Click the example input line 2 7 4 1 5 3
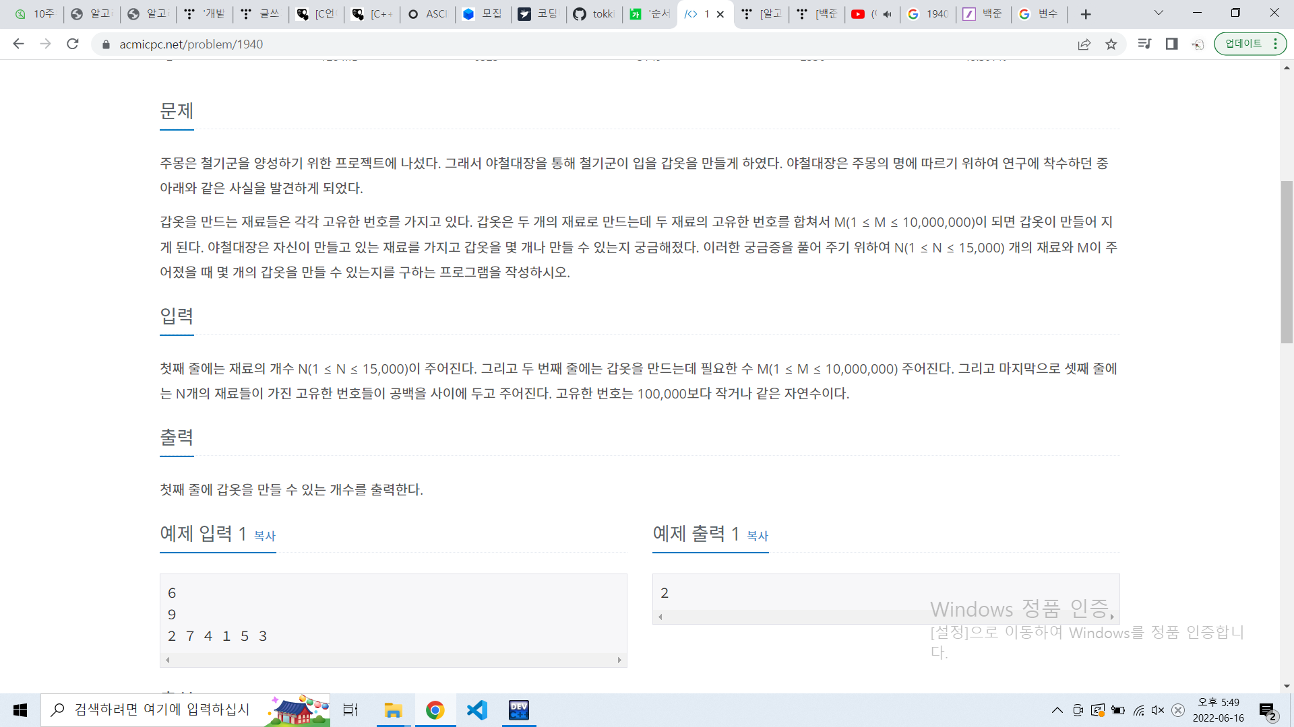 [217, 636]
